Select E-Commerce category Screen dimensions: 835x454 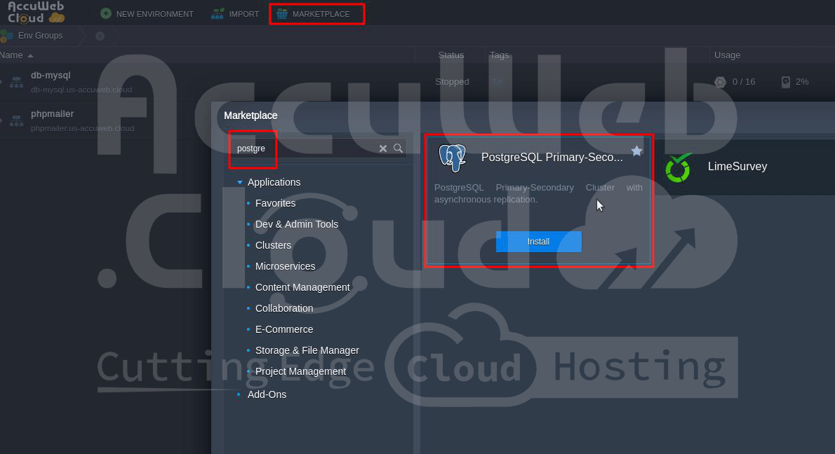(284, 329)
